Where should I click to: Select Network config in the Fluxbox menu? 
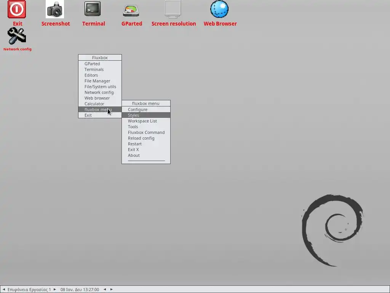100,92
